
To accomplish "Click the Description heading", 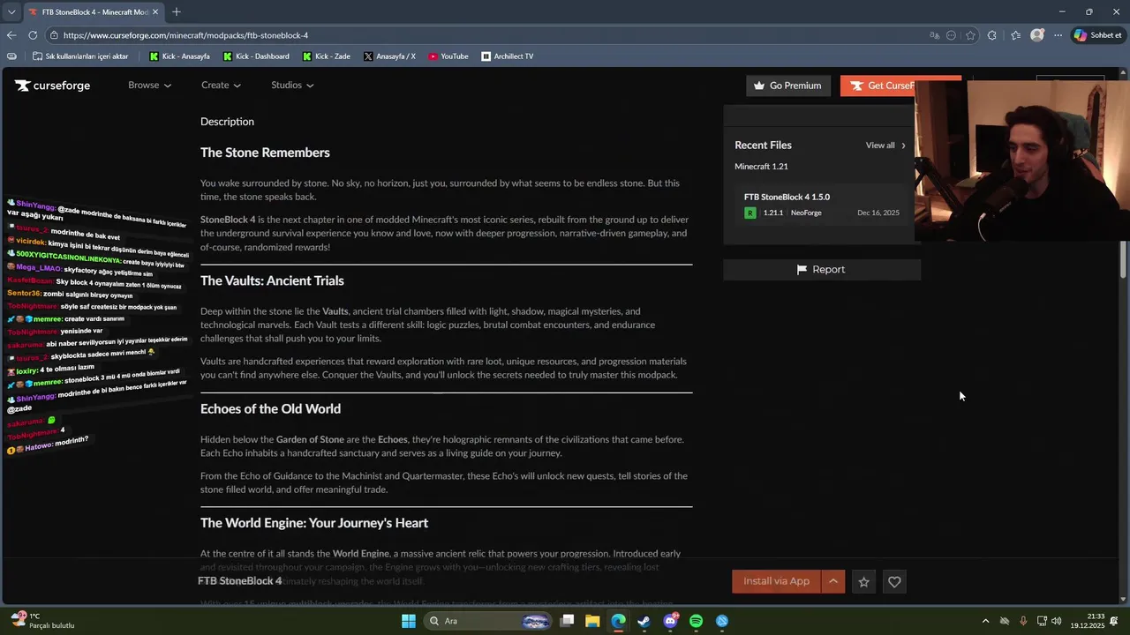I will click(227, 122).
